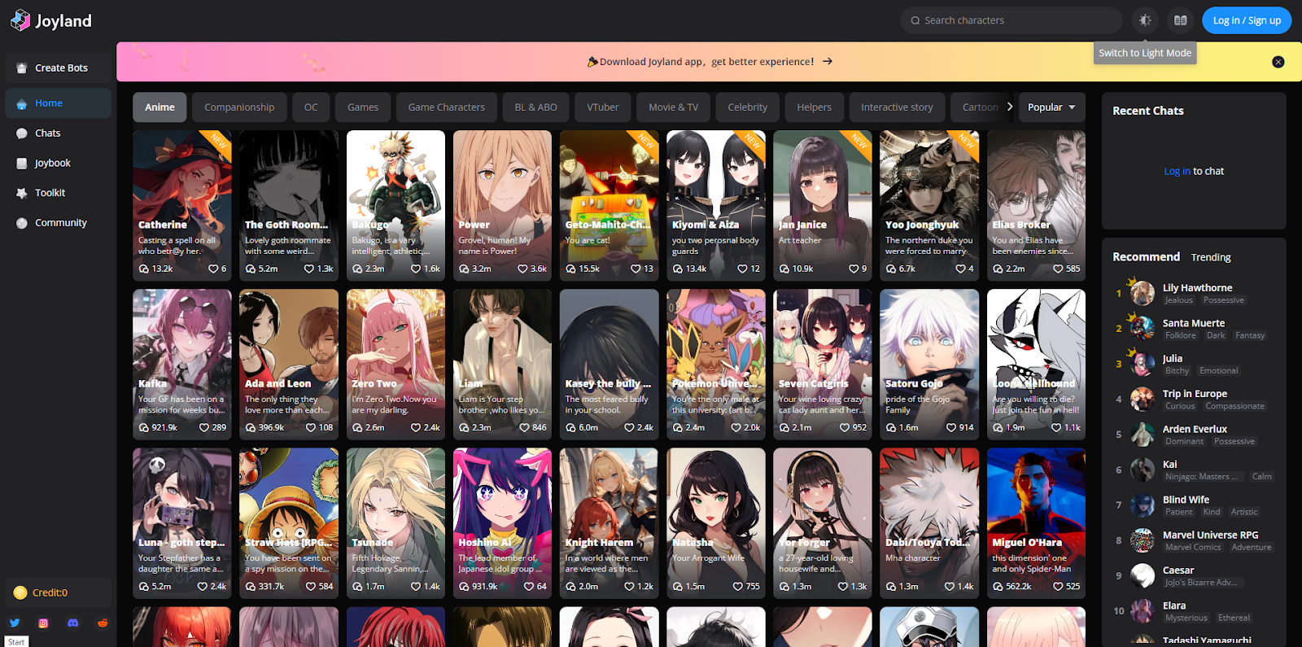Open Joyland Reddit page icon
This screenshot has width=1302, height=647.
[x=103, y=623]
